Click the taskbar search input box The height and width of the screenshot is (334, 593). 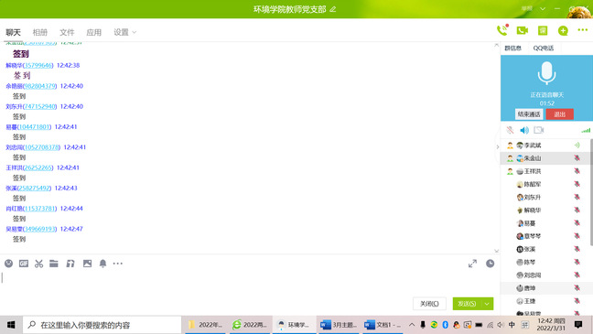point(102,325)
